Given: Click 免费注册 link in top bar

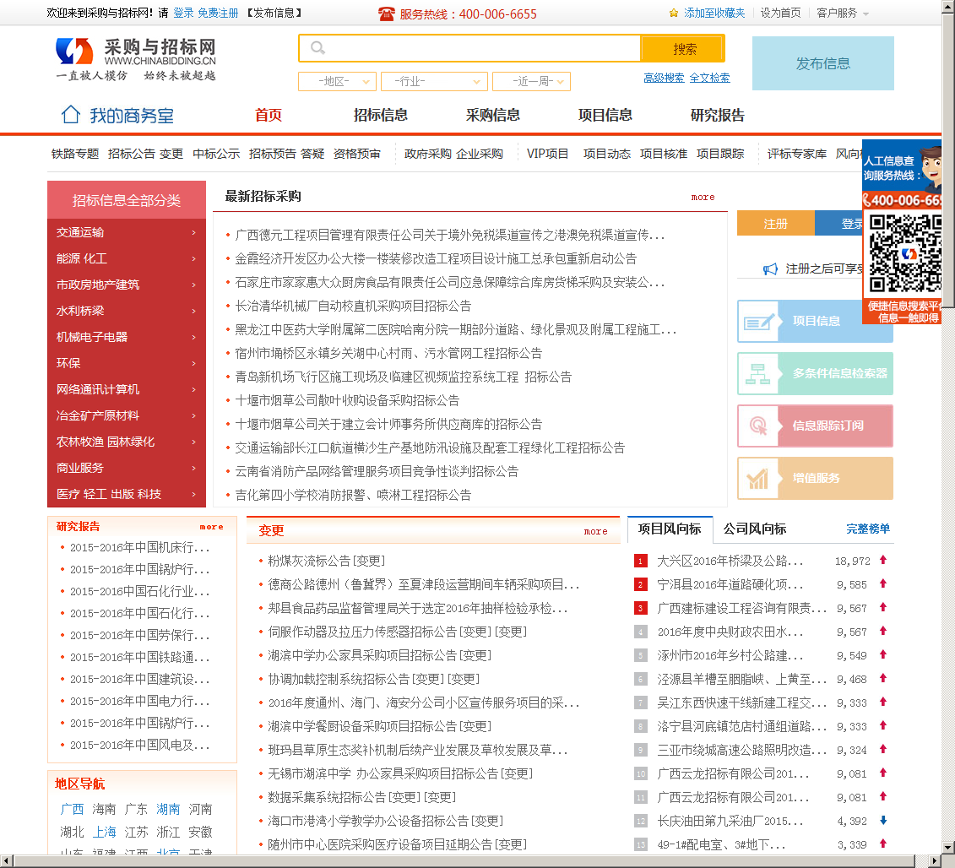Looking at the screenshot, I should click(x=218, y=13).
